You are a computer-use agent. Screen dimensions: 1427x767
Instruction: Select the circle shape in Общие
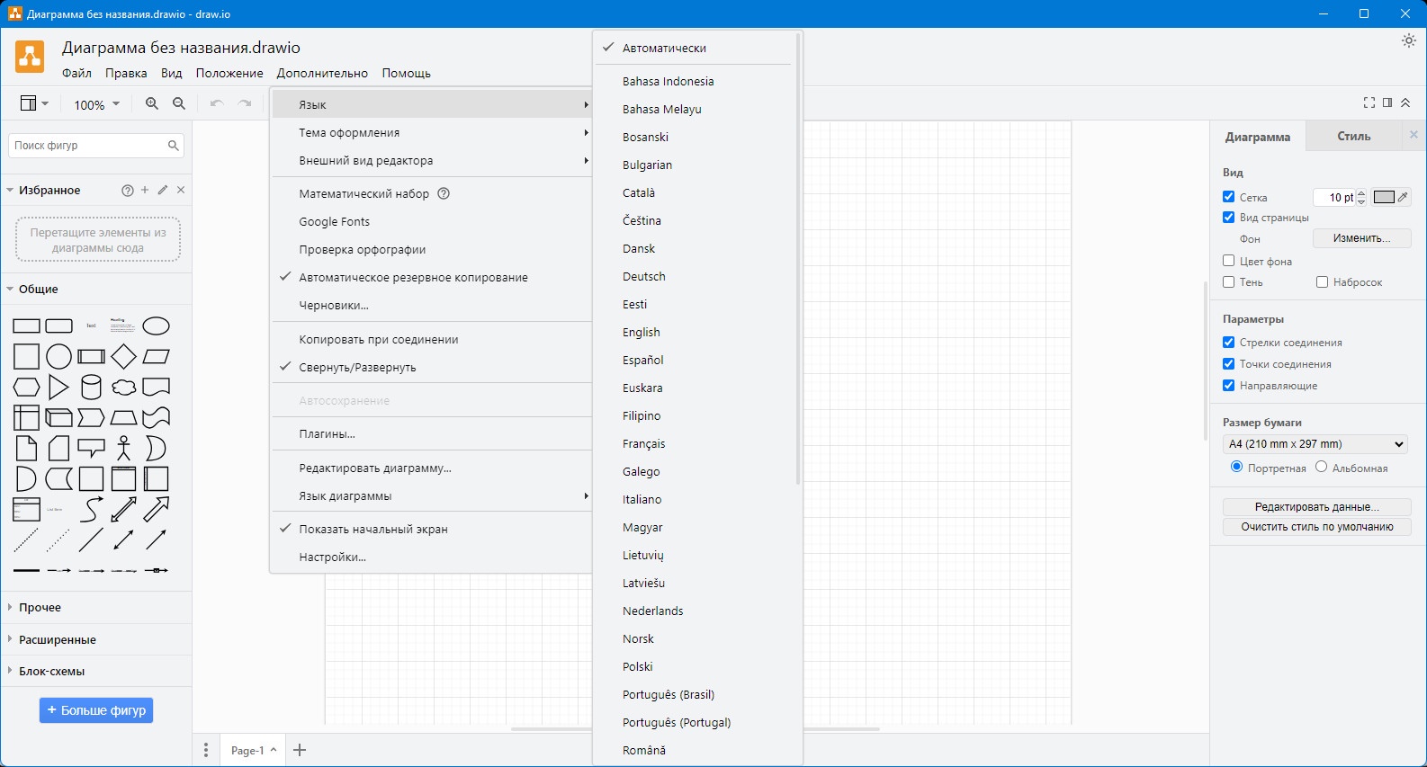point(58,356)
